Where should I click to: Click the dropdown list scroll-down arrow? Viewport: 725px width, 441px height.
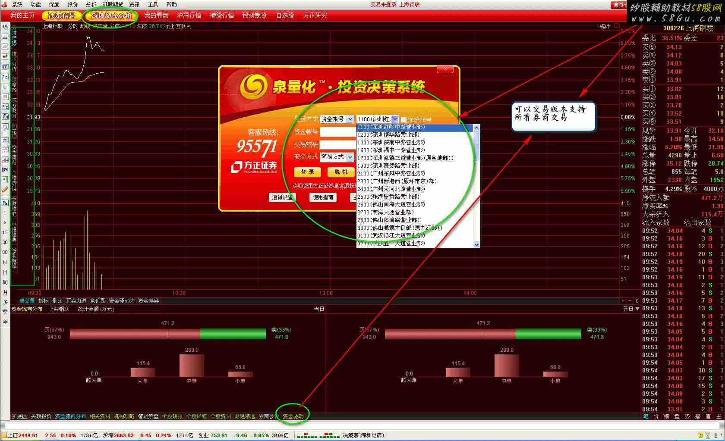[477, 244]
